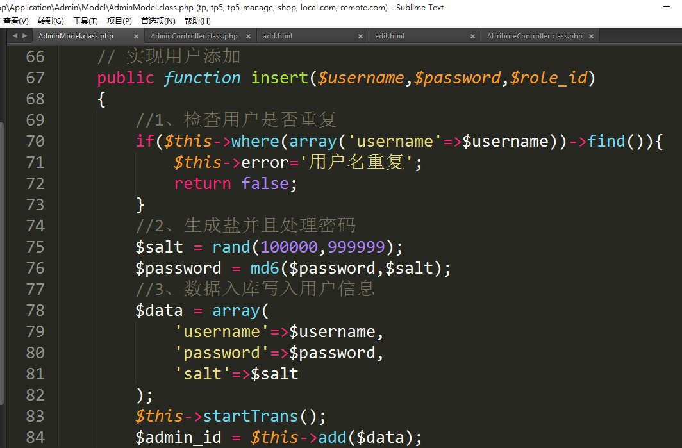
Task: Click the startTrans method on line 83
Action: click(x=251, y=416)
